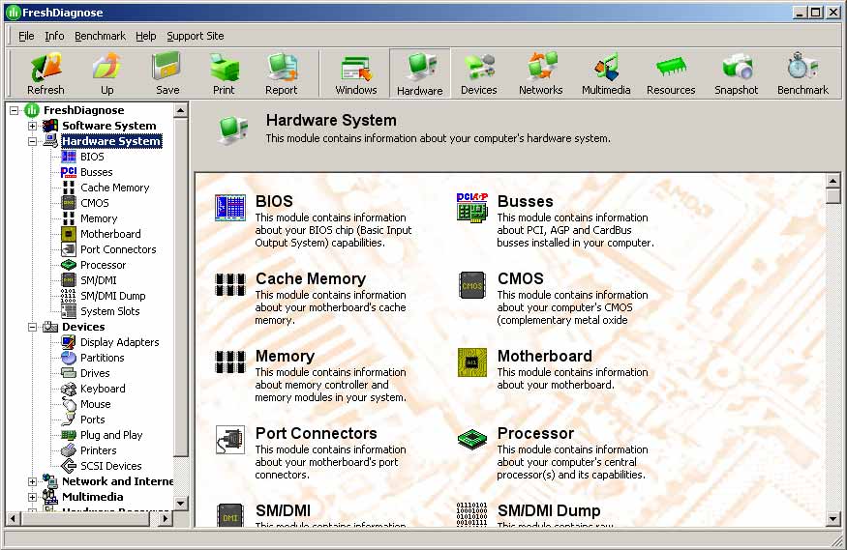Open the Benchmark menu
847x550 pixels.
pyautogui.click(x=100, y=36)
